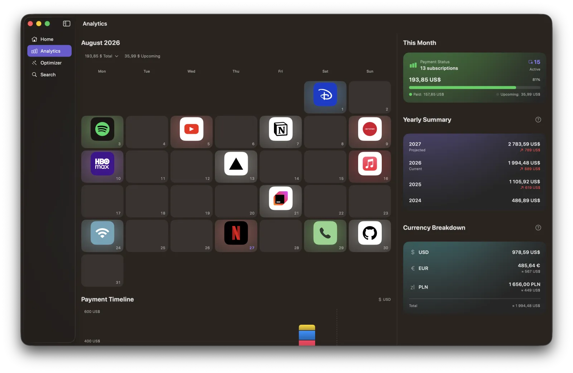Click the 81% payment progress bar

tap(475, 88)
